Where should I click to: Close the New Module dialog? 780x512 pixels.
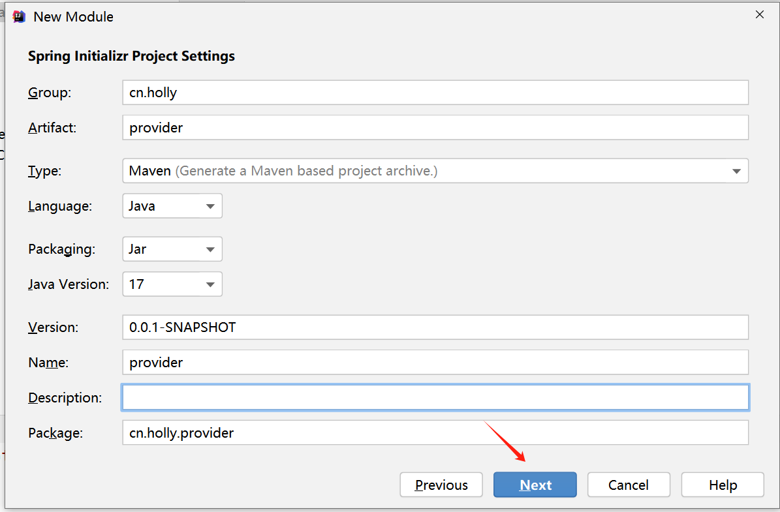(x=759, y=15)
